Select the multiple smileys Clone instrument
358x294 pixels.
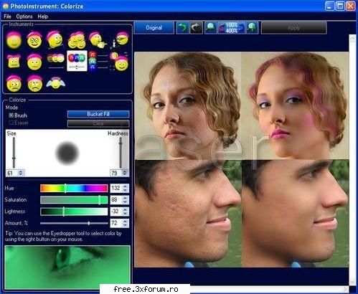pos(77,40)
